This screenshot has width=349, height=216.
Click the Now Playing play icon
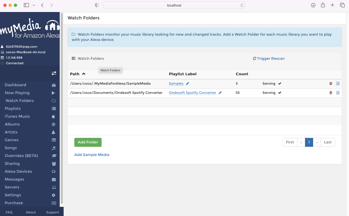[53, 93]
